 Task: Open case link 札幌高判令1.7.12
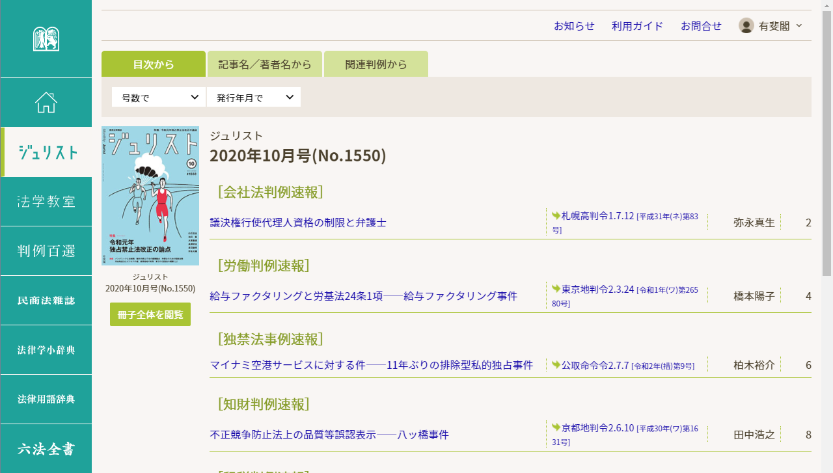pos(597,216)
